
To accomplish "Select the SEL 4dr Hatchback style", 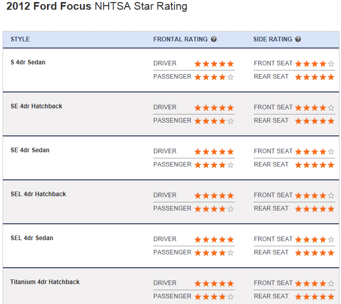I will pos(38,194).
